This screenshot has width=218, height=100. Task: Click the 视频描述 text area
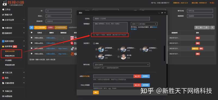[110, 27]
